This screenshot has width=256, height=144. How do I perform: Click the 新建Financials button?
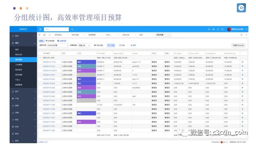[x=238, y=45]
